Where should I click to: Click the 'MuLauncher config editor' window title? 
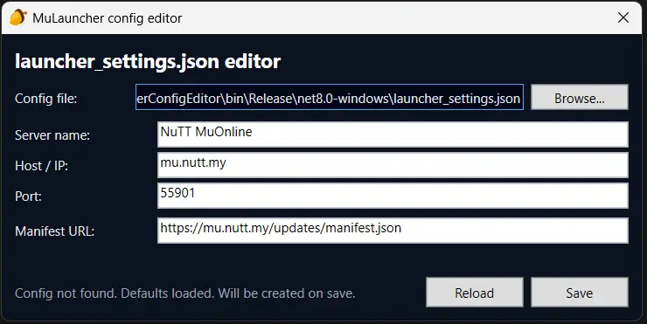pyautogui.click(x=108, y=18)
